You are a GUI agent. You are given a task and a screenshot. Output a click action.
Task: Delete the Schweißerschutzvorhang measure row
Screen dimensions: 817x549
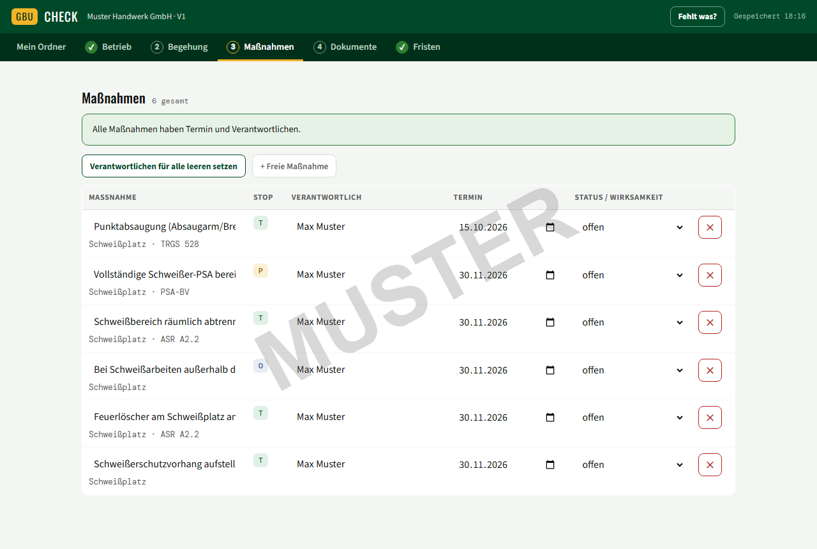(710, 465)
